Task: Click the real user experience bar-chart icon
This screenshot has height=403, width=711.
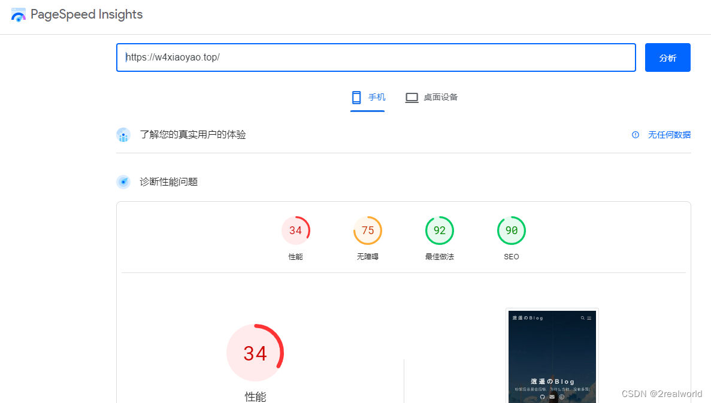Action: (123, 135)
